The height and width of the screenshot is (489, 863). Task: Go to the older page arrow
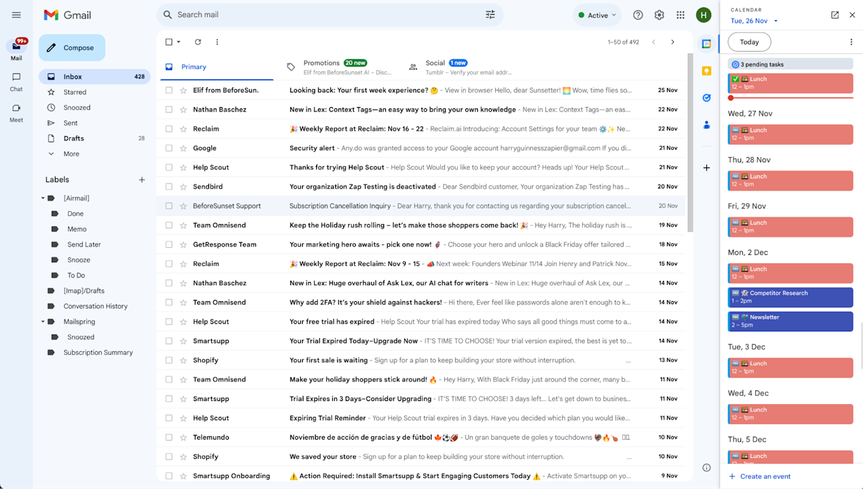point(673,42)
